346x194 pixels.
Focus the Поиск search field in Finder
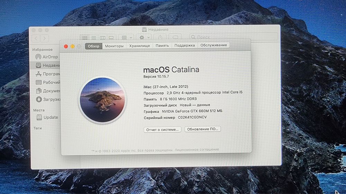234,37
